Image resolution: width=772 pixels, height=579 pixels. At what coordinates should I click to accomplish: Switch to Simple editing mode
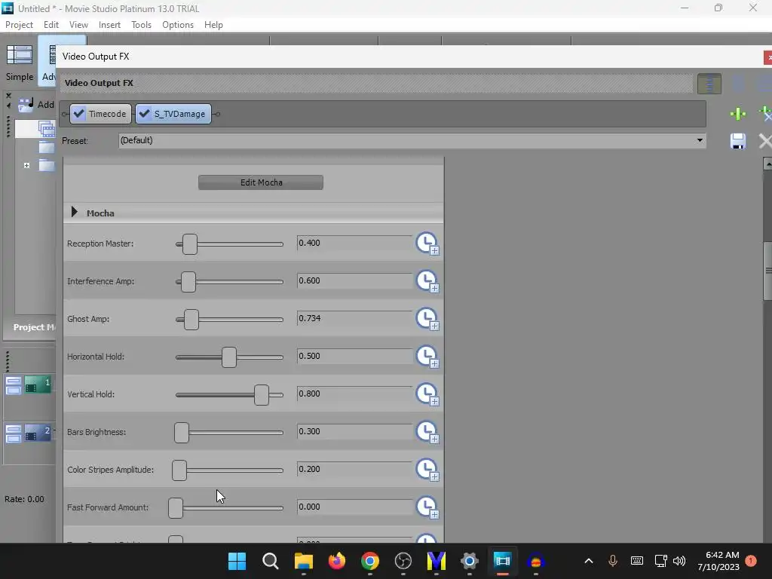[x=20, y=63]
